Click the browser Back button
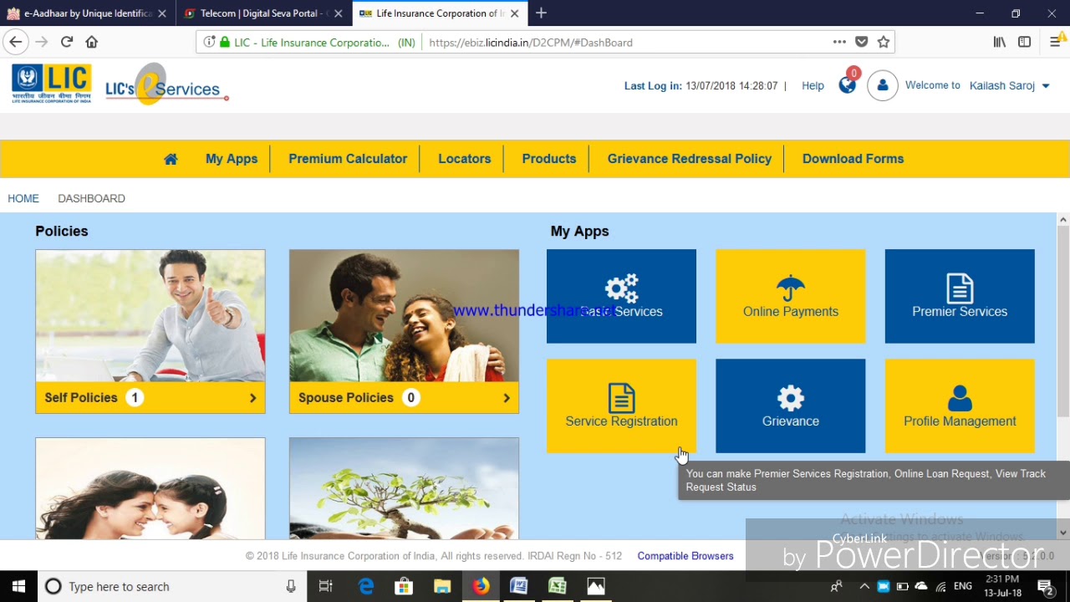 coord(16,42)
